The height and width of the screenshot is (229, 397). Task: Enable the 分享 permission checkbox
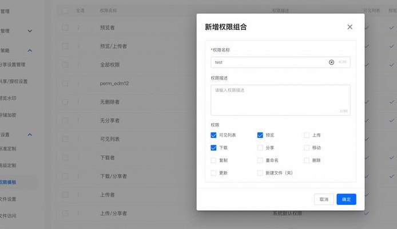coord(260,148)
